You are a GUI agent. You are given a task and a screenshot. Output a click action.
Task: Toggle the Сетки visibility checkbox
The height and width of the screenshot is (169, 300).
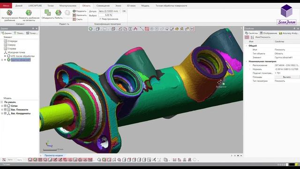pos(5,106)
